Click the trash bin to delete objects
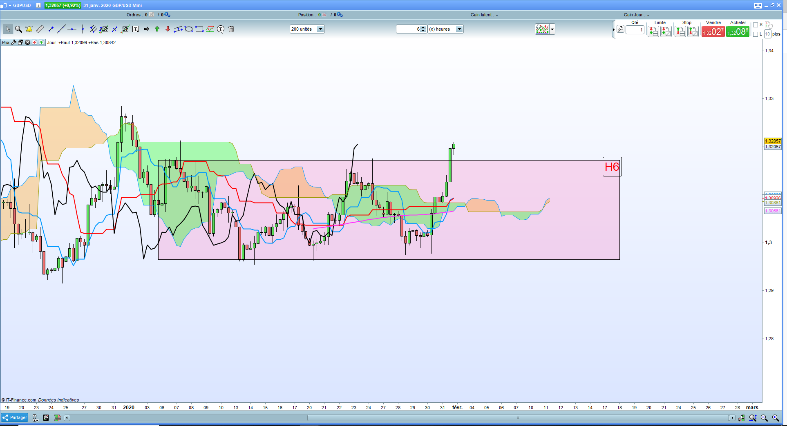The image size is (787, 426). tap(231, 29)
